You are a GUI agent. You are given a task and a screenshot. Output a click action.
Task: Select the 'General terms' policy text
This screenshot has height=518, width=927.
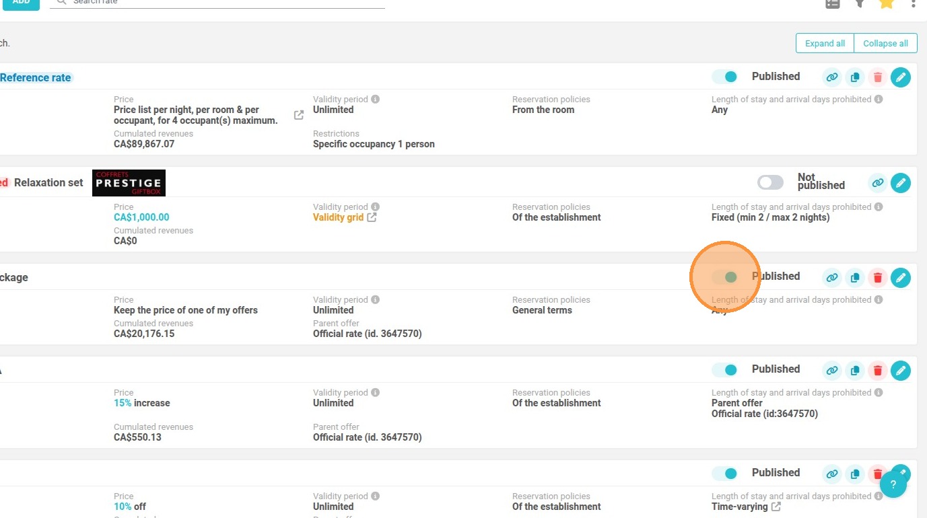pos(542,310)
